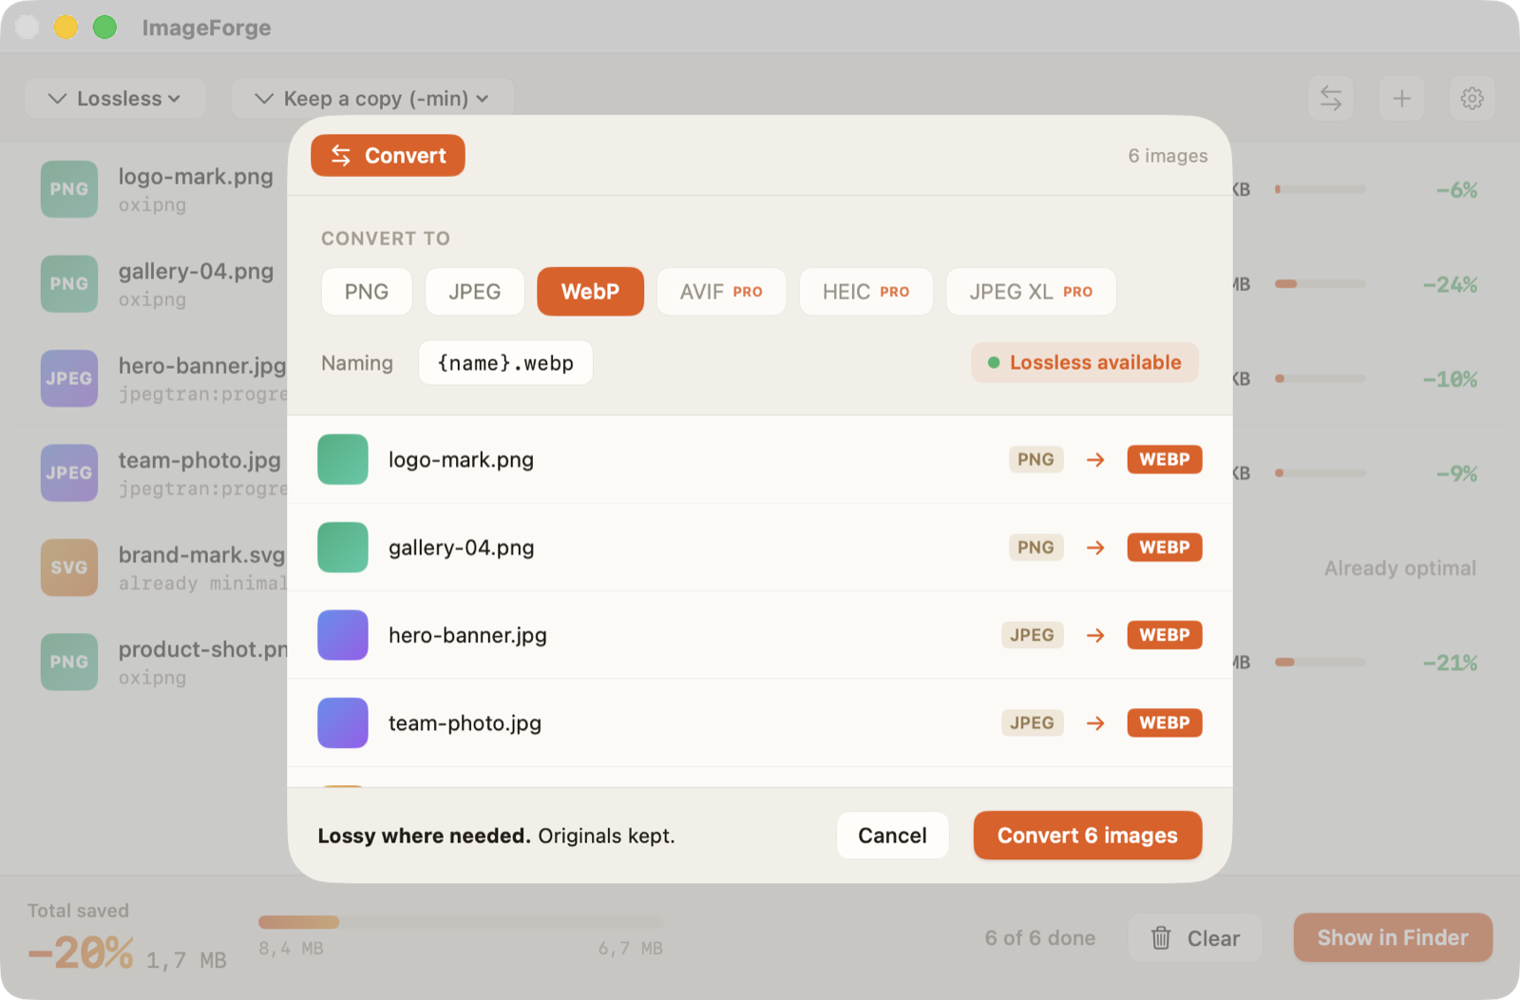Click the purple thumbnail of team-photo.jpg in dialog
Image resolution: width=1520 pixels, height=1000 pixels.
point(343,722)
